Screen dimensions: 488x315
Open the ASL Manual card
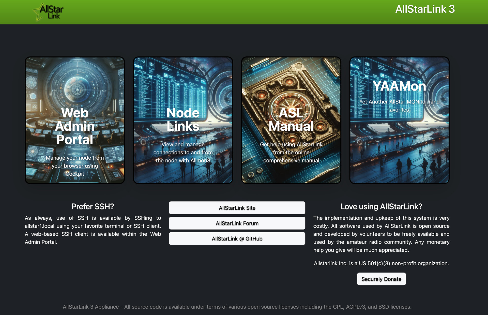click(x=291, y=120)
